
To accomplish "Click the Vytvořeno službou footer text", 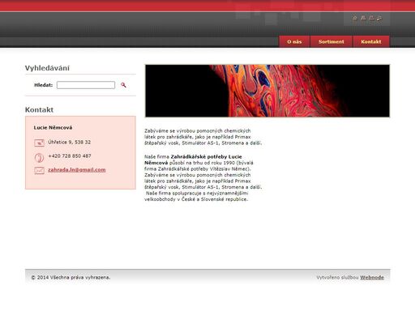I will (x=337, y=277).
